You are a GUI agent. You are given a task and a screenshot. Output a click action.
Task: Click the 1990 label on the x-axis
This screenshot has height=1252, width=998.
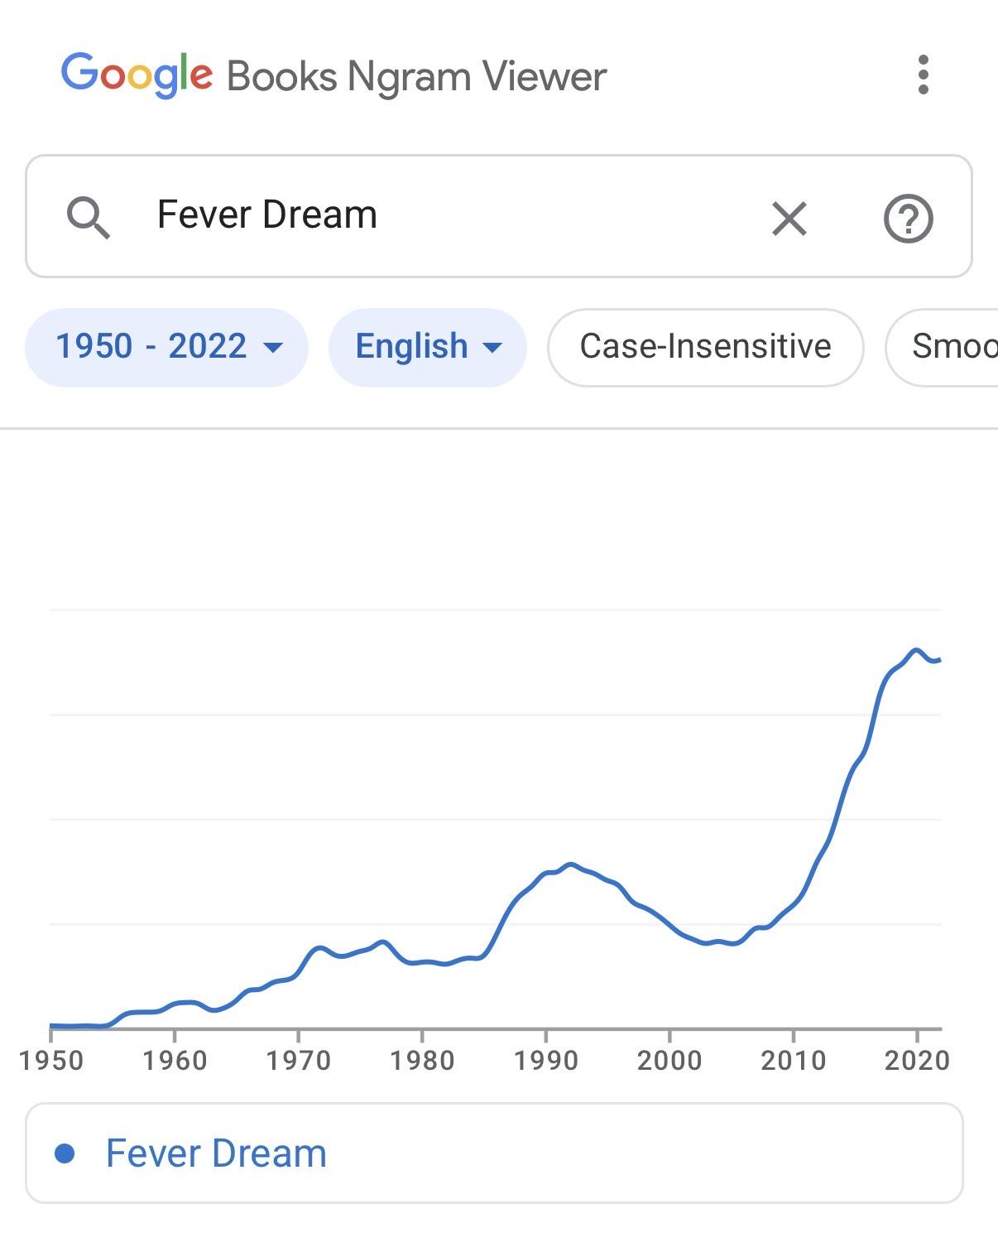(546, 1060)
